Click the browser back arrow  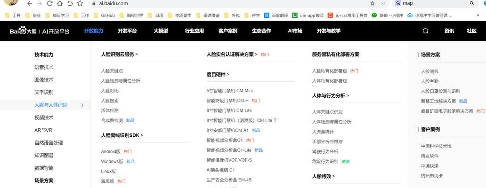click(x=30, y=3)
